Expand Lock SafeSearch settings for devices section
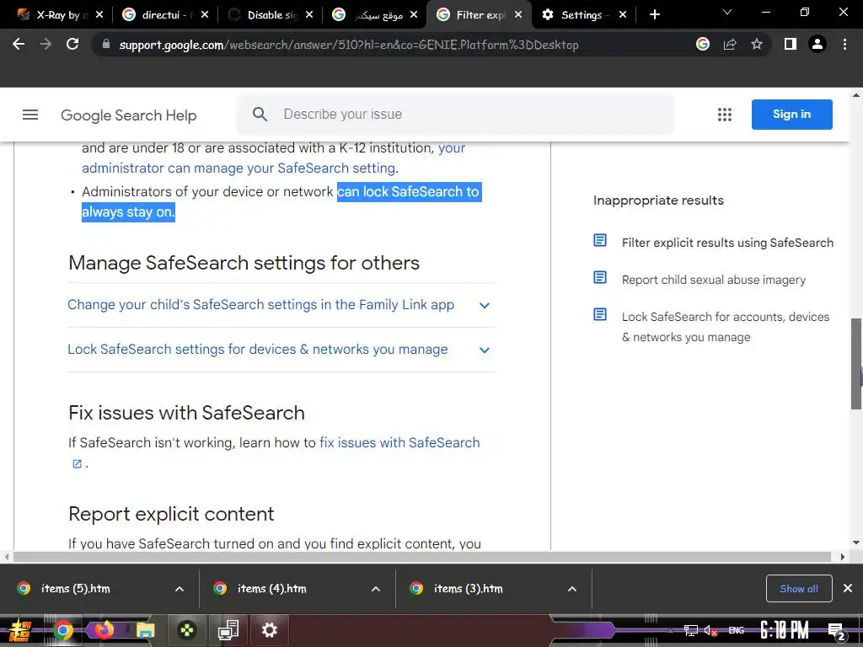The width and height of the screenshot is (863, 647). tap(281, 350)
